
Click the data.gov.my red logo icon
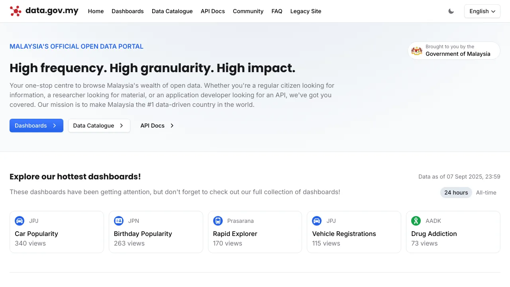pyautogui.click(x=16, y=11)
